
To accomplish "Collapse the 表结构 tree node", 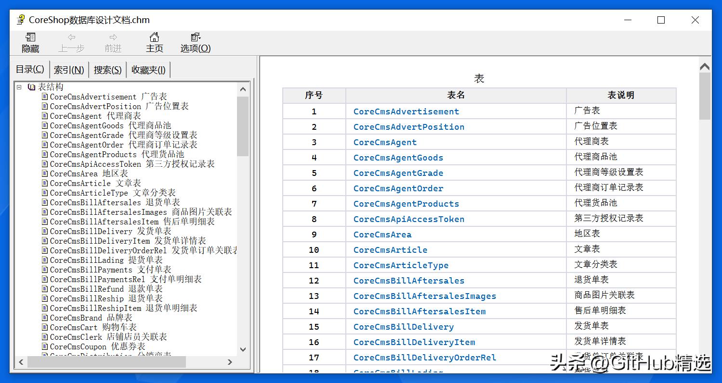I will (x=19, y=87).
